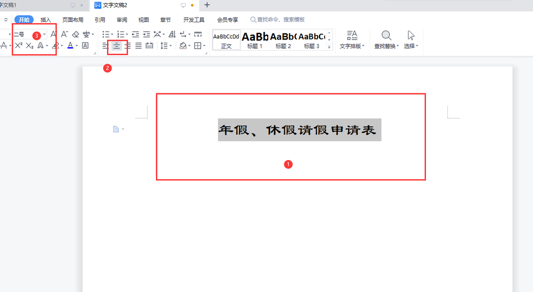Switch to the 插入 ribbon tab
Viewport: 533px width, 292px height.
click(x=46, y=19)
